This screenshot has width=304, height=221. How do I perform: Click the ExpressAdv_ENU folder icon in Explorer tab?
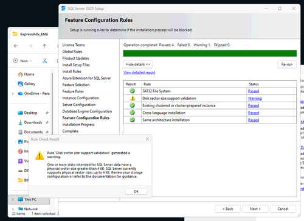pos(15,34)
